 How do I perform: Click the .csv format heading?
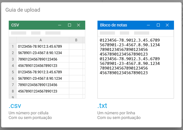pyautogui.click(x=15, y=106)
